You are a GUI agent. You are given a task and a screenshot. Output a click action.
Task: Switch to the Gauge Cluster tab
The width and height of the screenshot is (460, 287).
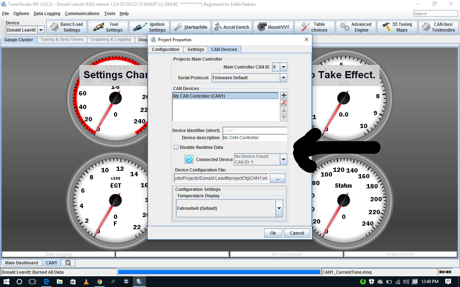click(x=19, y=39)
